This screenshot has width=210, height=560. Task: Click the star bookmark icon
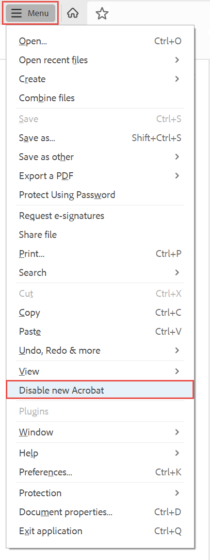coord(102,14)
